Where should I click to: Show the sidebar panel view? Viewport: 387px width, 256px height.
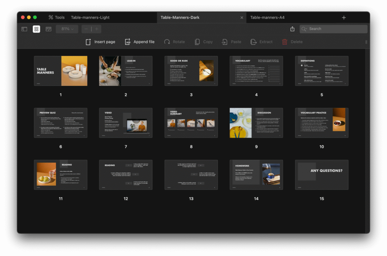pyautogui.click(x=24, y=29)
